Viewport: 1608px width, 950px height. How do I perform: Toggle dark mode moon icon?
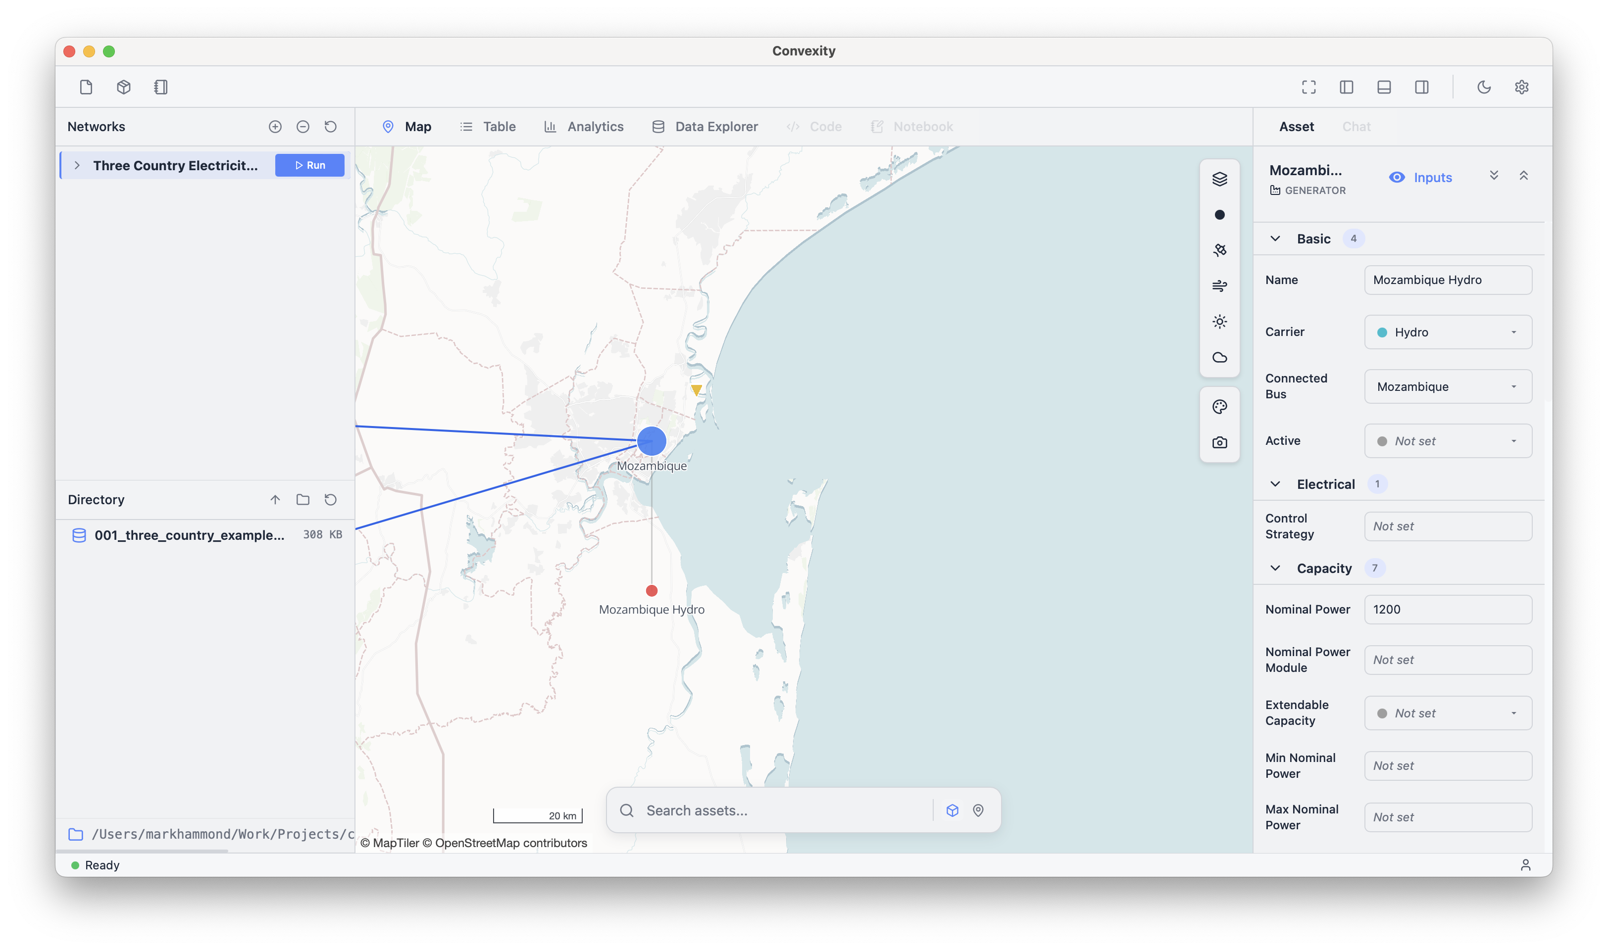(1484, 87)
